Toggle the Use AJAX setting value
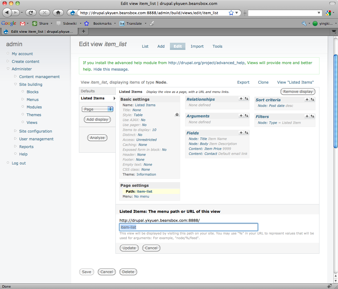This screenshot has height=289, width=338. [x=143, y=120]
